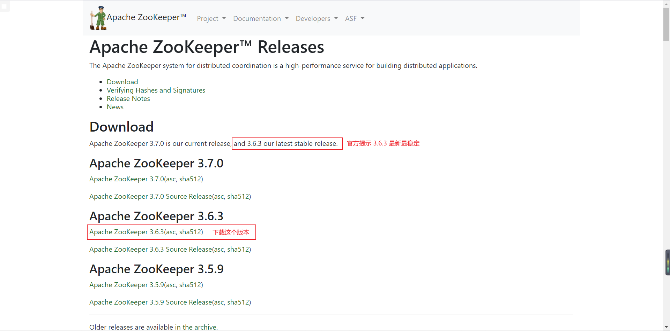Download Apache ZooKeeper 3.5.9 binary link
Viewport: 670px width, 331px height.
127,285
